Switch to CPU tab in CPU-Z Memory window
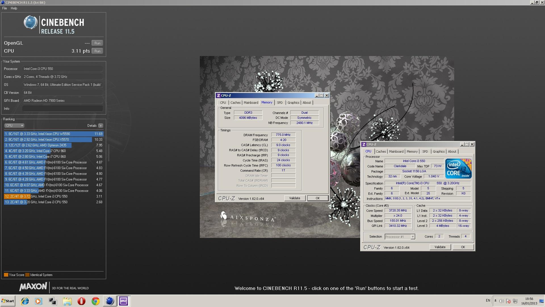Screen dimensions: 545x307 point(223,103)
